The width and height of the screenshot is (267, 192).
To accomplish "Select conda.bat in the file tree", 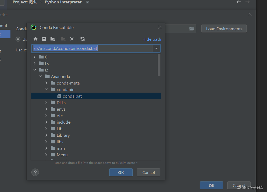I will coord(72,96).
